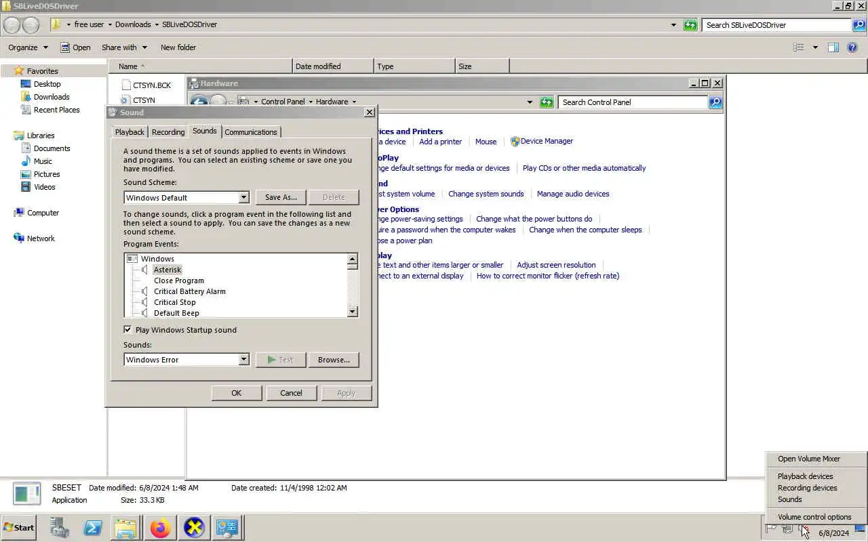Viewport: 868px width, 542px height.
Task: Open the Change system sounds link
Action: click(486, 194)
